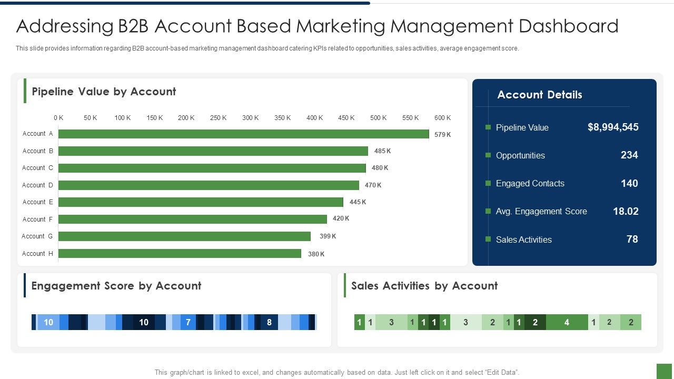The height and width of the screenshot is (379, 674).
Task: Click the 'Account D' axis label
Action: [37, 185]
